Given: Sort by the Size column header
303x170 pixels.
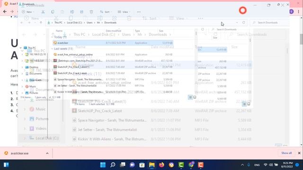Looking at the screenshot, I should [x=161, y=31].
